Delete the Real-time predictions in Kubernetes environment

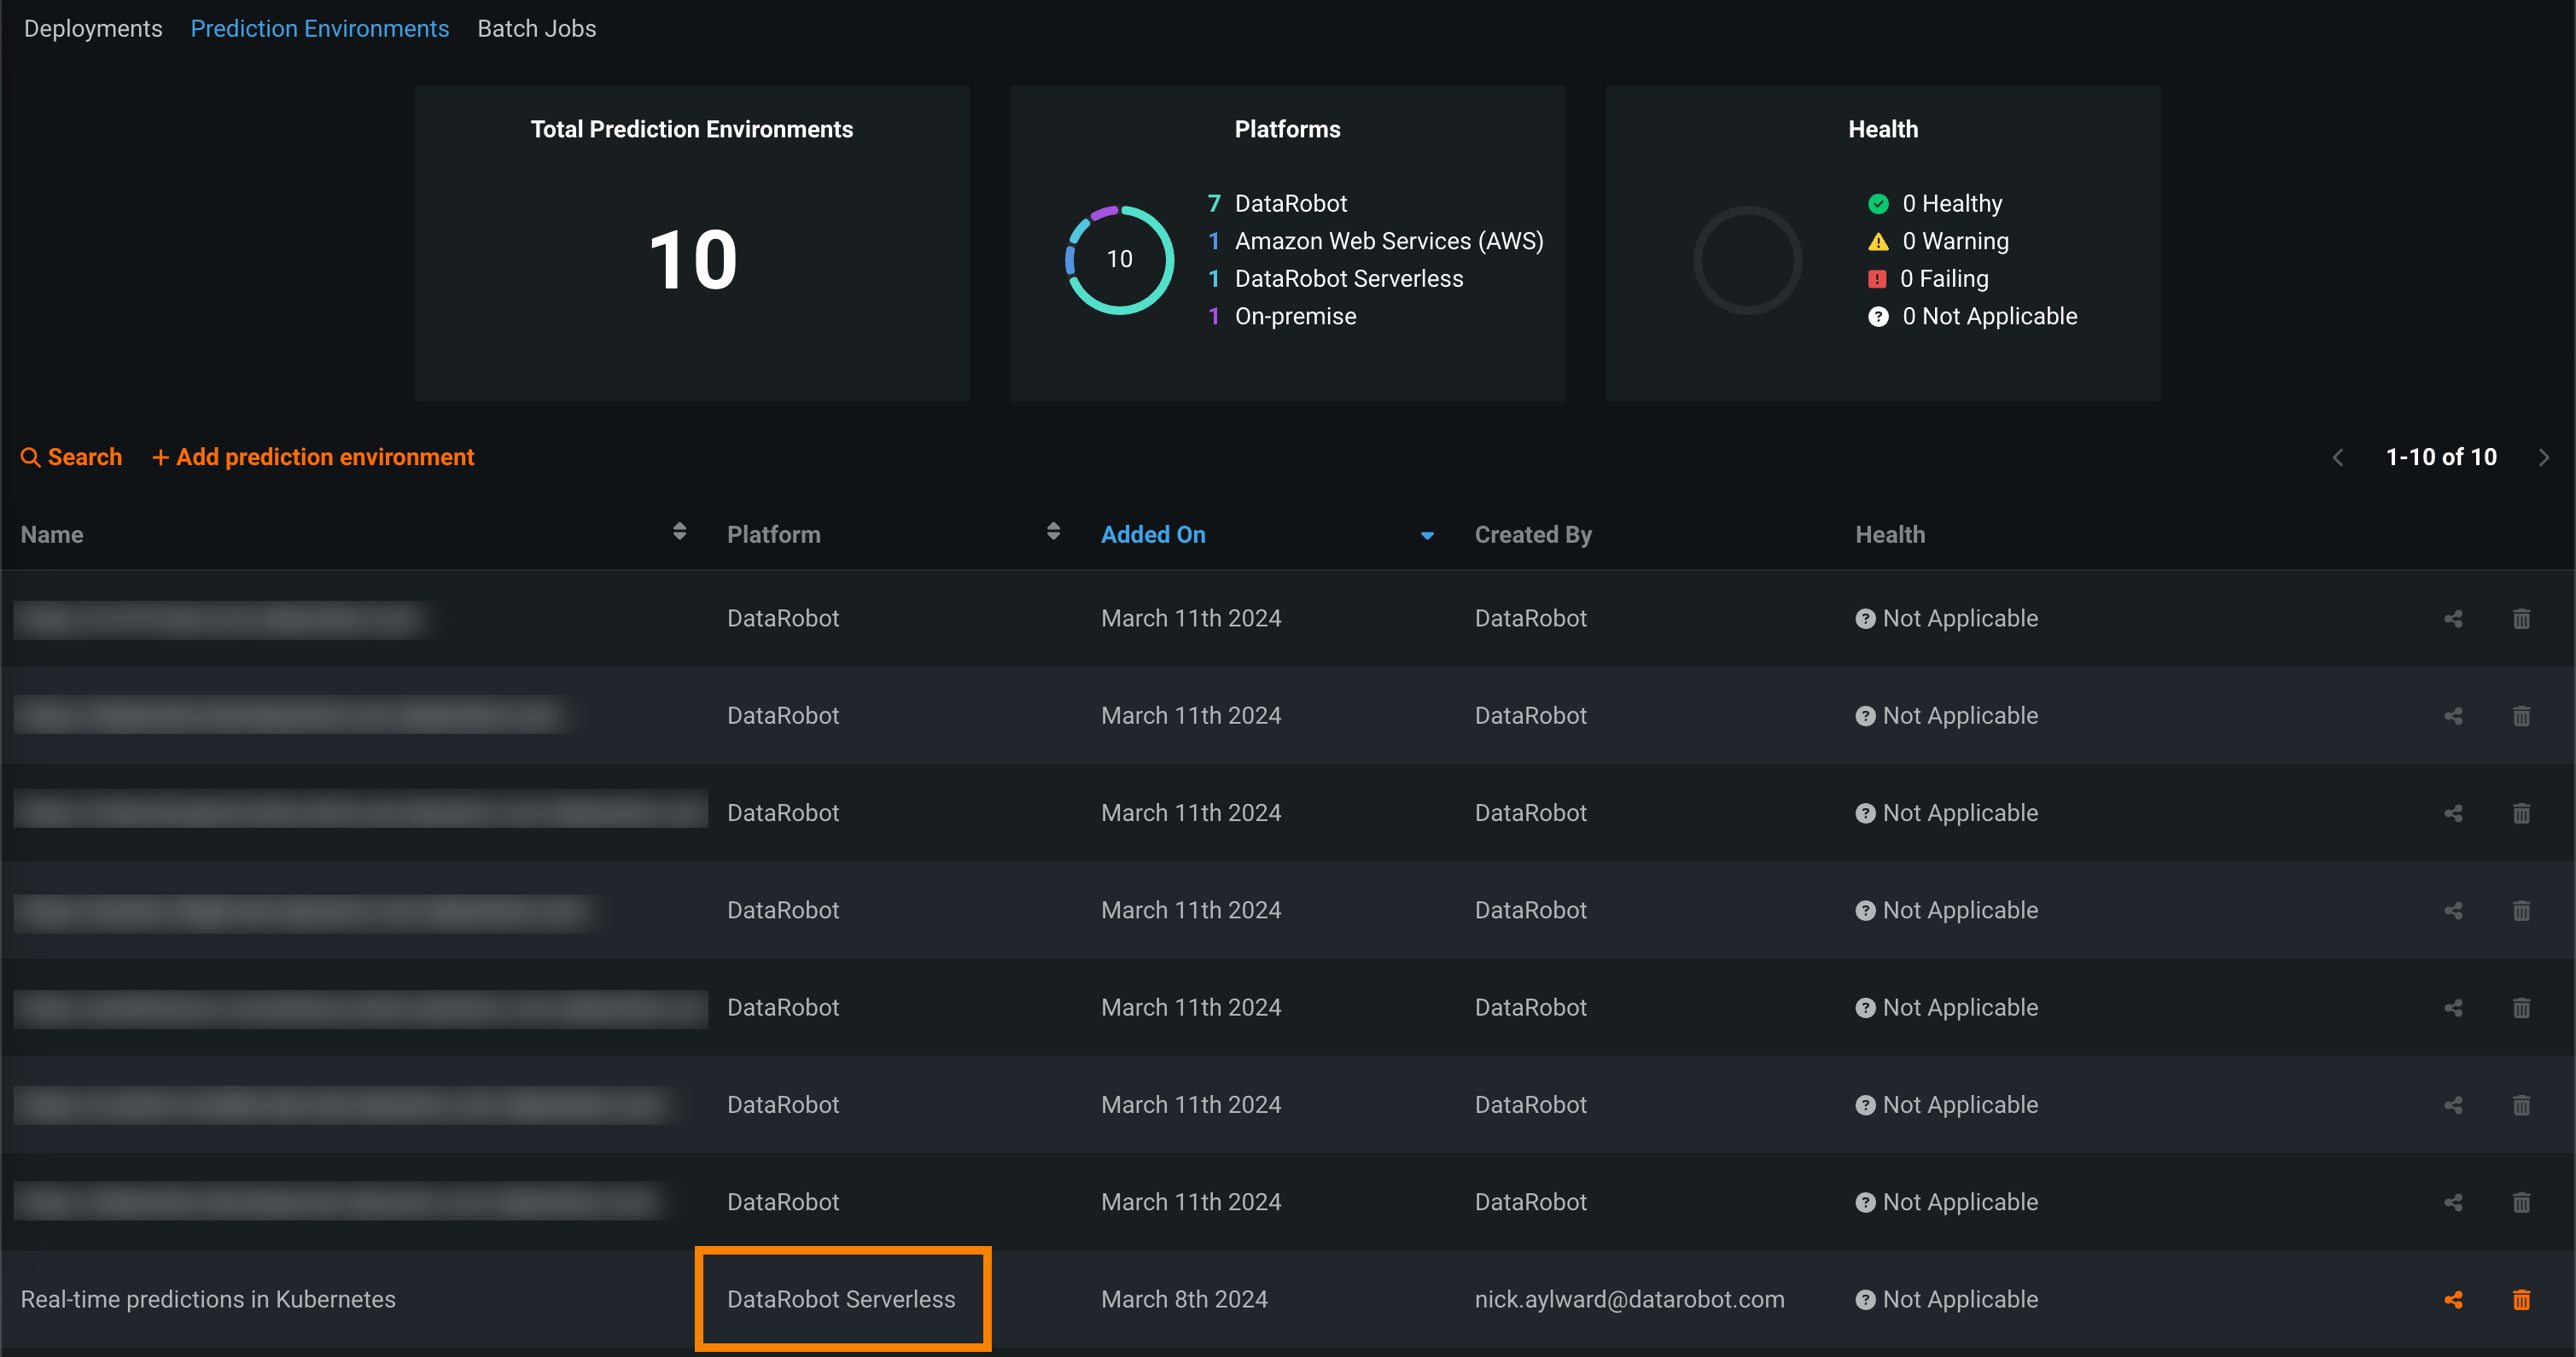click(2521, 1299)
